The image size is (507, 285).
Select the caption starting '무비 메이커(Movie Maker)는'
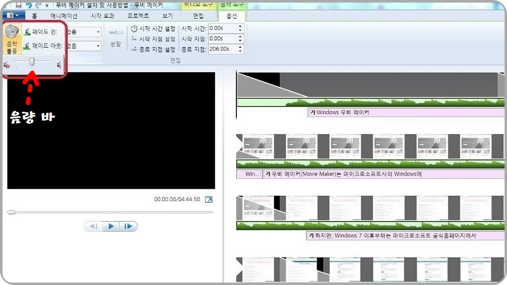tap(384, 174)
